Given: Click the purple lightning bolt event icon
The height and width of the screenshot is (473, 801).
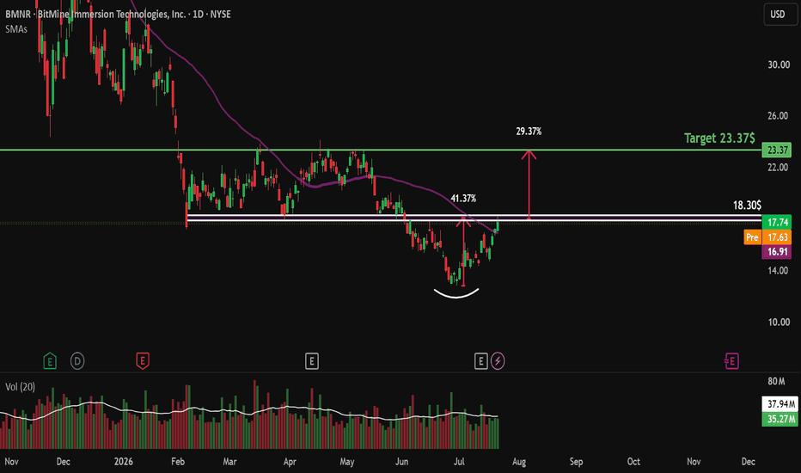Looking at the screenshot, I should (498, 361).
